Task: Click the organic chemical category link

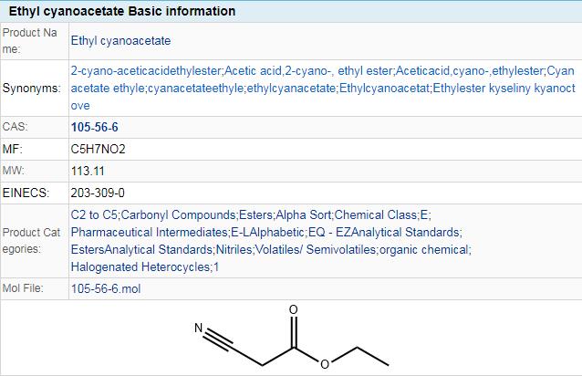Action: tap(424, 249)
